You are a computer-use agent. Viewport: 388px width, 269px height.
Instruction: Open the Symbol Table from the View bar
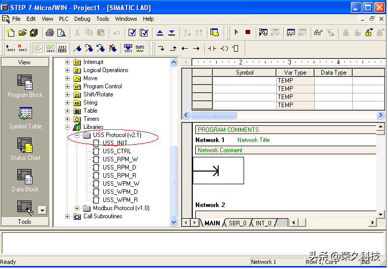point(25,117)
